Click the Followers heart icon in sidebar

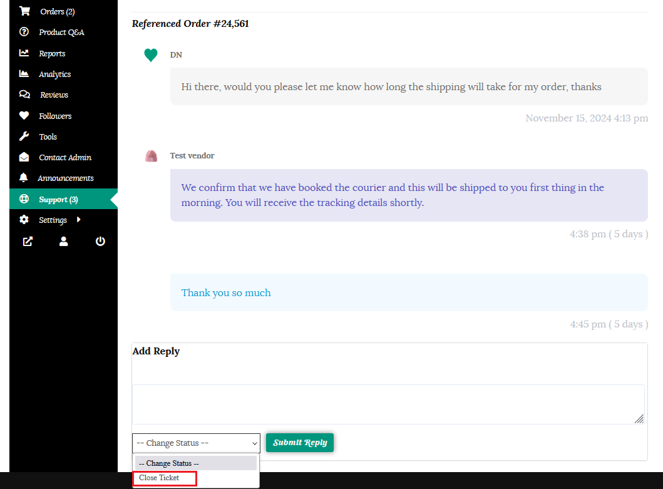point(24,116)
